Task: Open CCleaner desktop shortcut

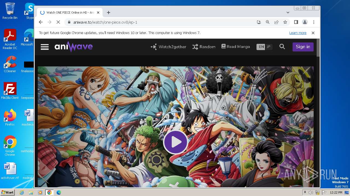Action: point(10,64)
